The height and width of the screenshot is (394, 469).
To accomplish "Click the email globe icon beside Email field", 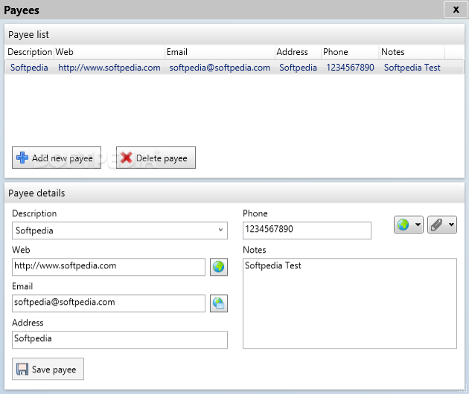I will tap(219, 303).
